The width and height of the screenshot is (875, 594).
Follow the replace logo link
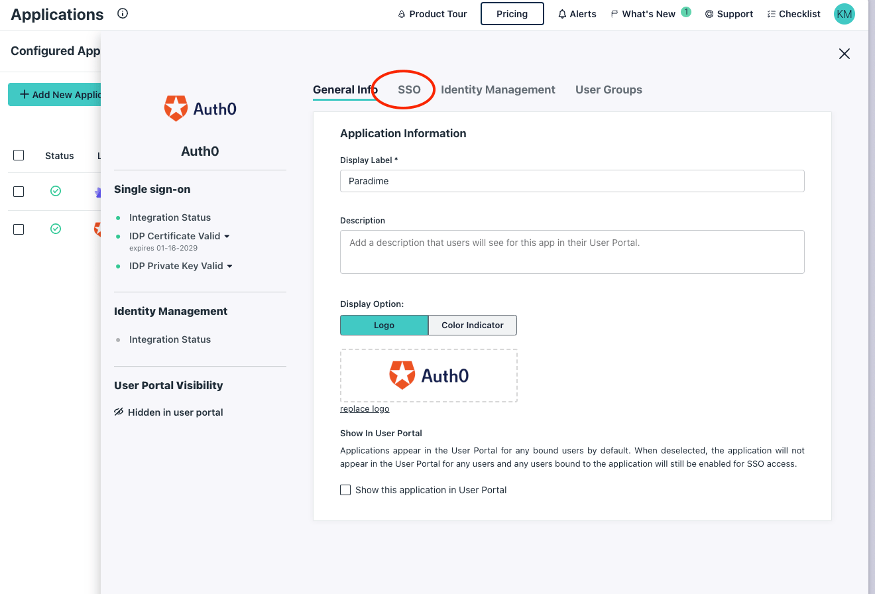(365, 409)
